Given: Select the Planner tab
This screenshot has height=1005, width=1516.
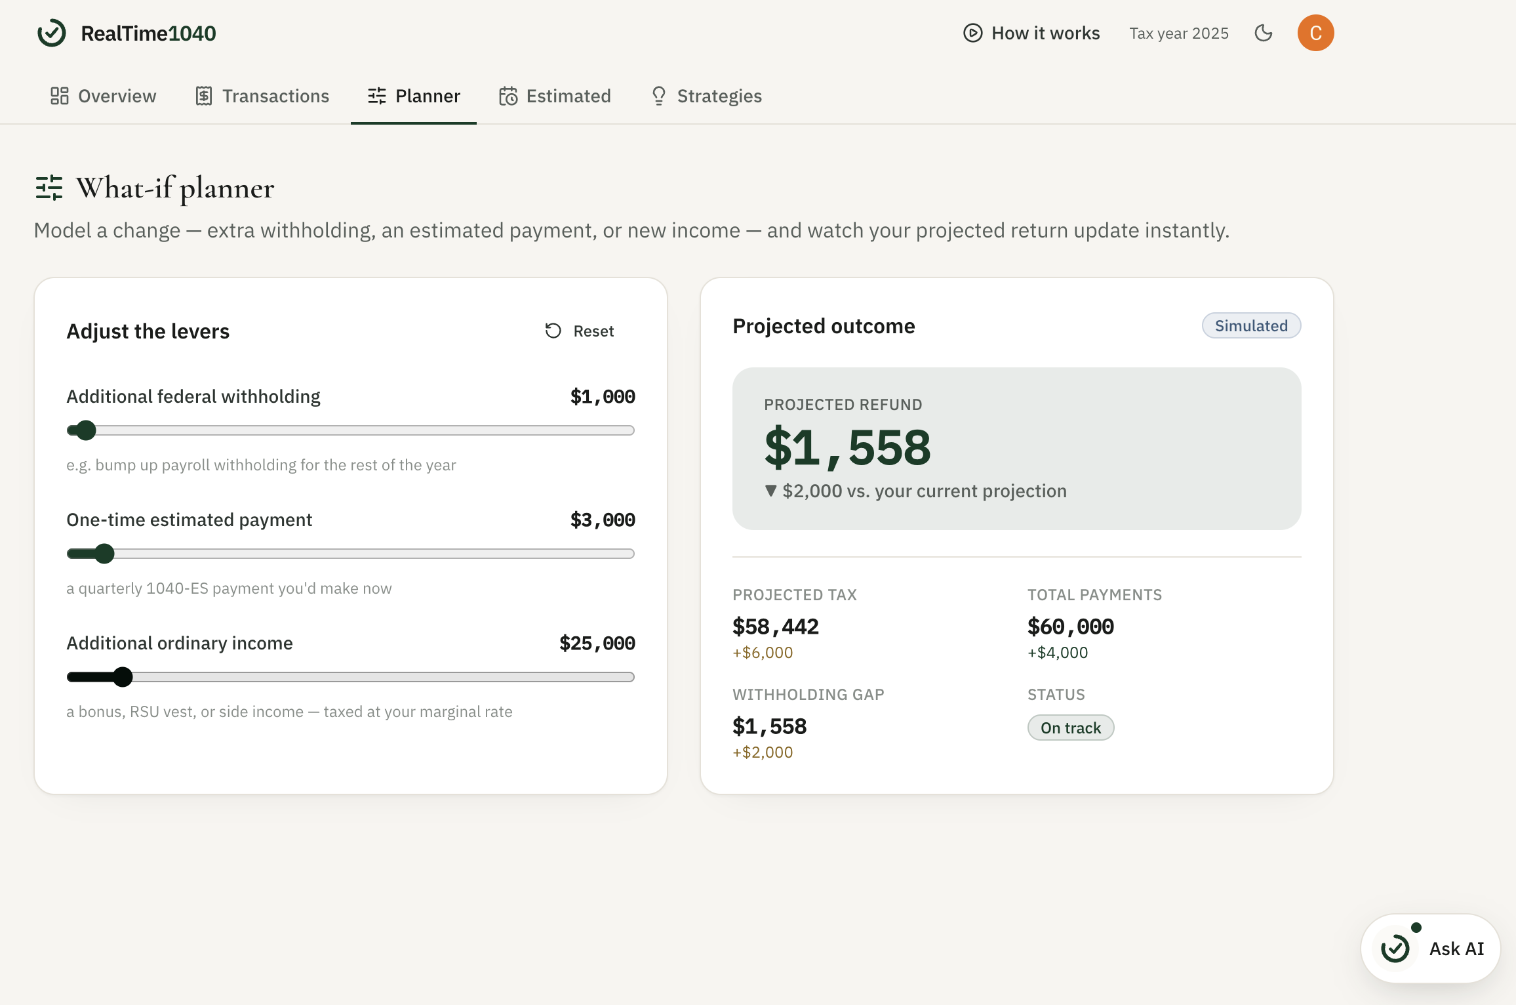Looking at the screenshot, I should click(x=414, y=96).
